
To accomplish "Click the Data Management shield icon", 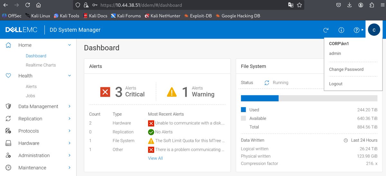I will 9,106.
